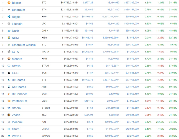Click the Ethereum Classic logo icon
Image resolution: width=179 pixels, height=139 pixels.
(x=9, y=45)
